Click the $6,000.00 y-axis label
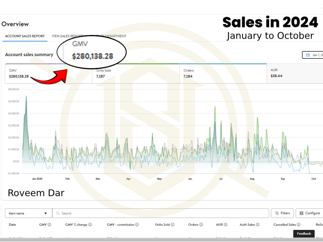This screenshot has width=323, height=242. click(14, 89)
